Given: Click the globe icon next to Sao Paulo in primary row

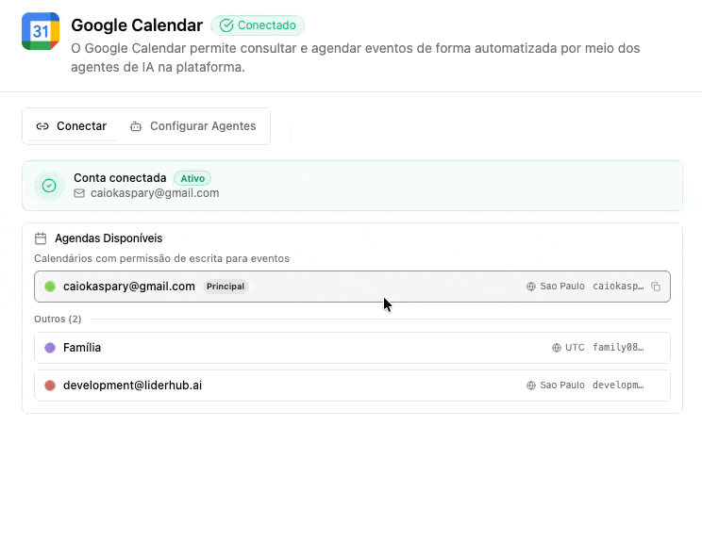Looking at the screenshot, I should (x=531, y=287).
